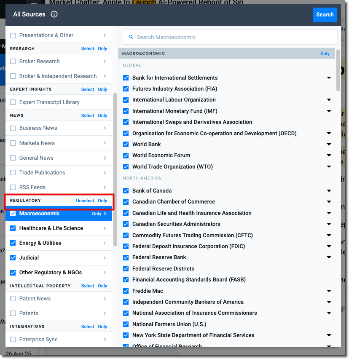Expand Bank of Canada sub-sources arrow
The height and width of the screenshot is (359, 349).
coord(329,191)
